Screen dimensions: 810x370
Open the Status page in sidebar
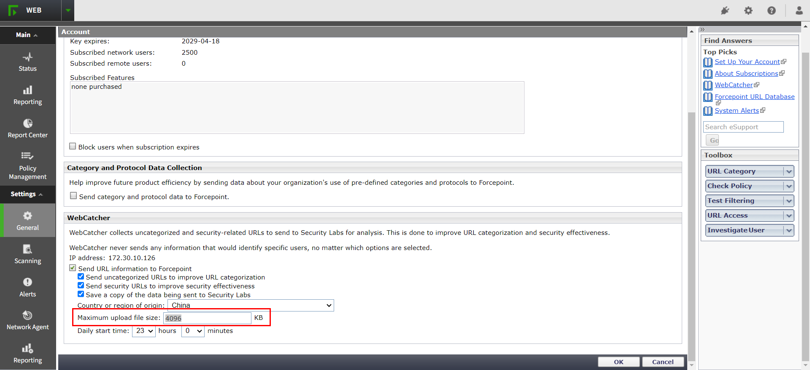tap(27, 62)
